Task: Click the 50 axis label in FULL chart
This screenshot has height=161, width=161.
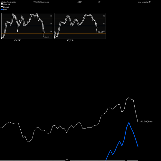Action: pos(104,24)
